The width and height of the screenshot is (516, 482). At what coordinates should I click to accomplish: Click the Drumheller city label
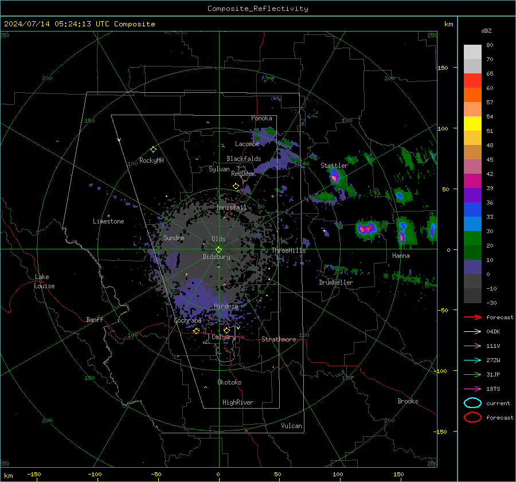[x=336, y=283]
